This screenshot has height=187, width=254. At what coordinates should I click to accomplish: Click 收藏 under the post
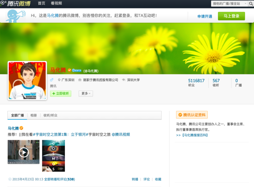[x=158, y=179]
